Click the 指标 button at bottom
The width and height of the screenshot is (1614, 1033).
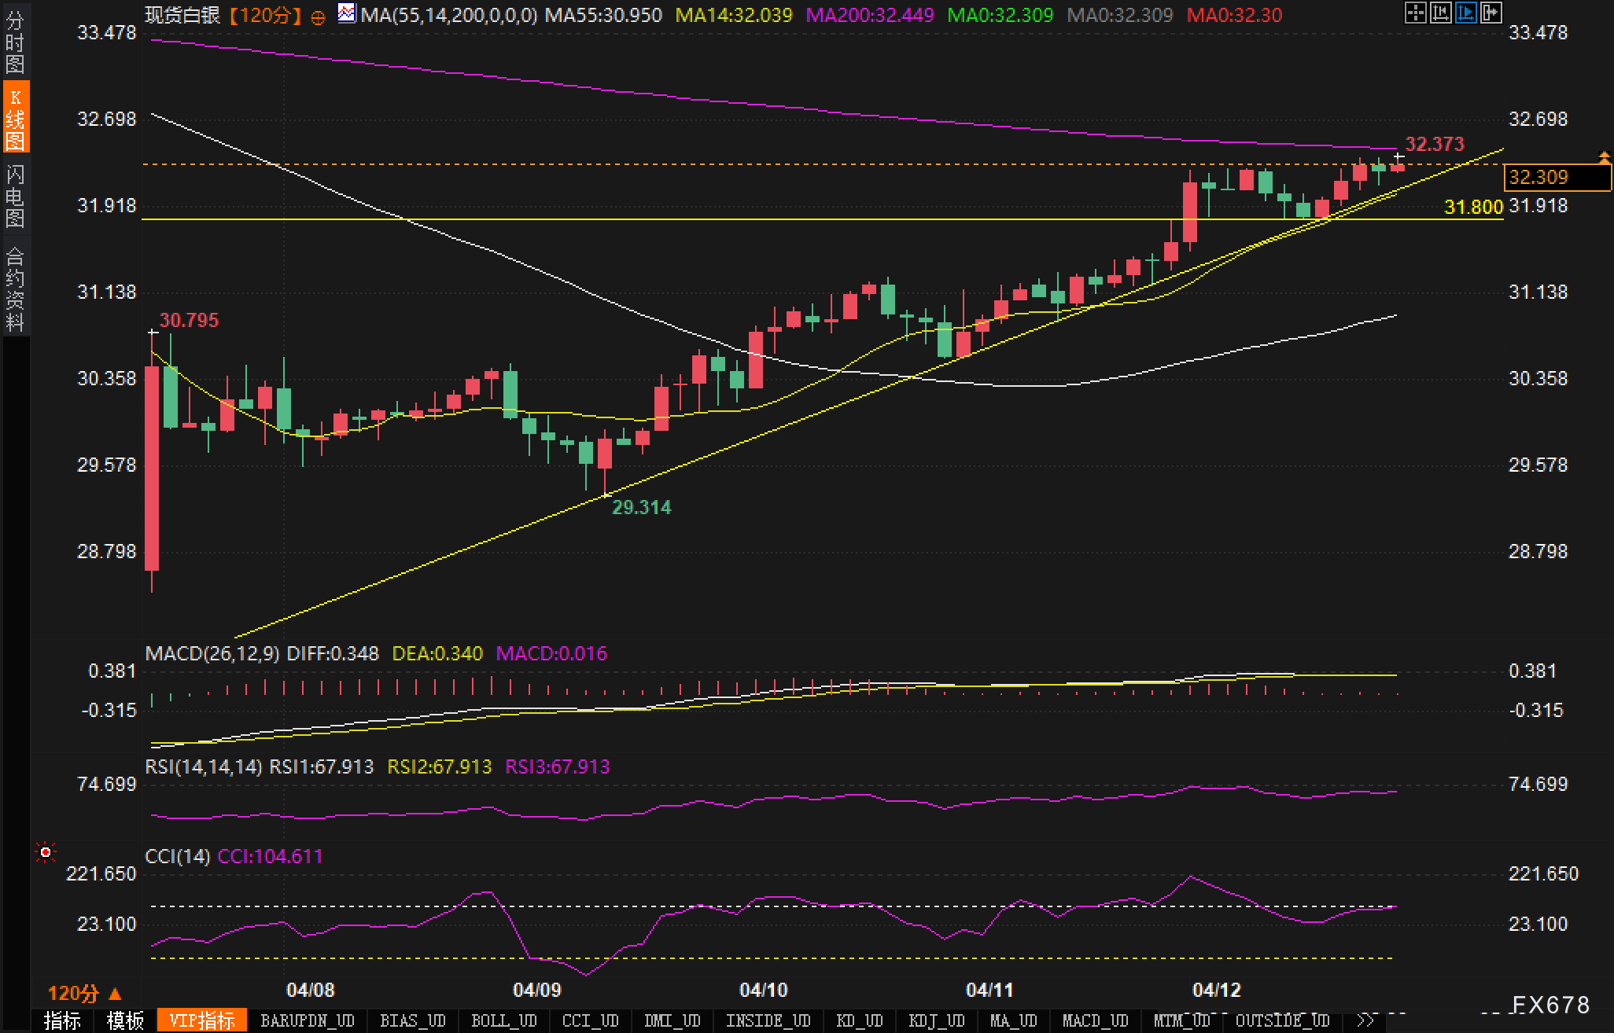(x=62, y=1020)
